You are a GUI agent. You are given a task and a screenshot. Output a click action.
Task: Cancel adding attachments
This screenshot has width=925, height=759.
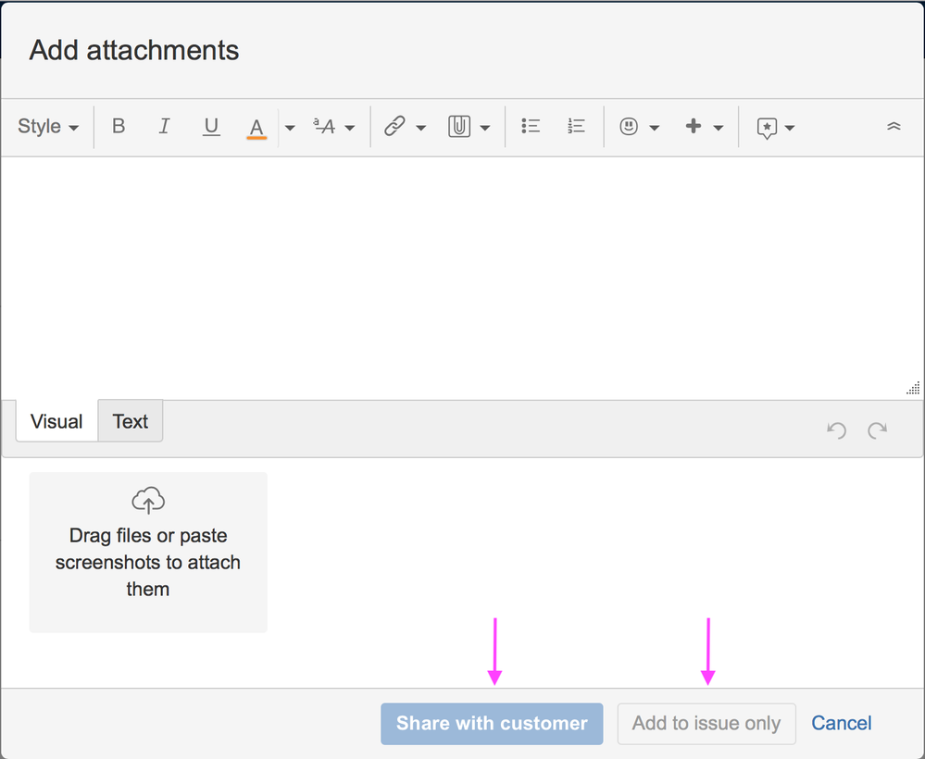point(841,723)
